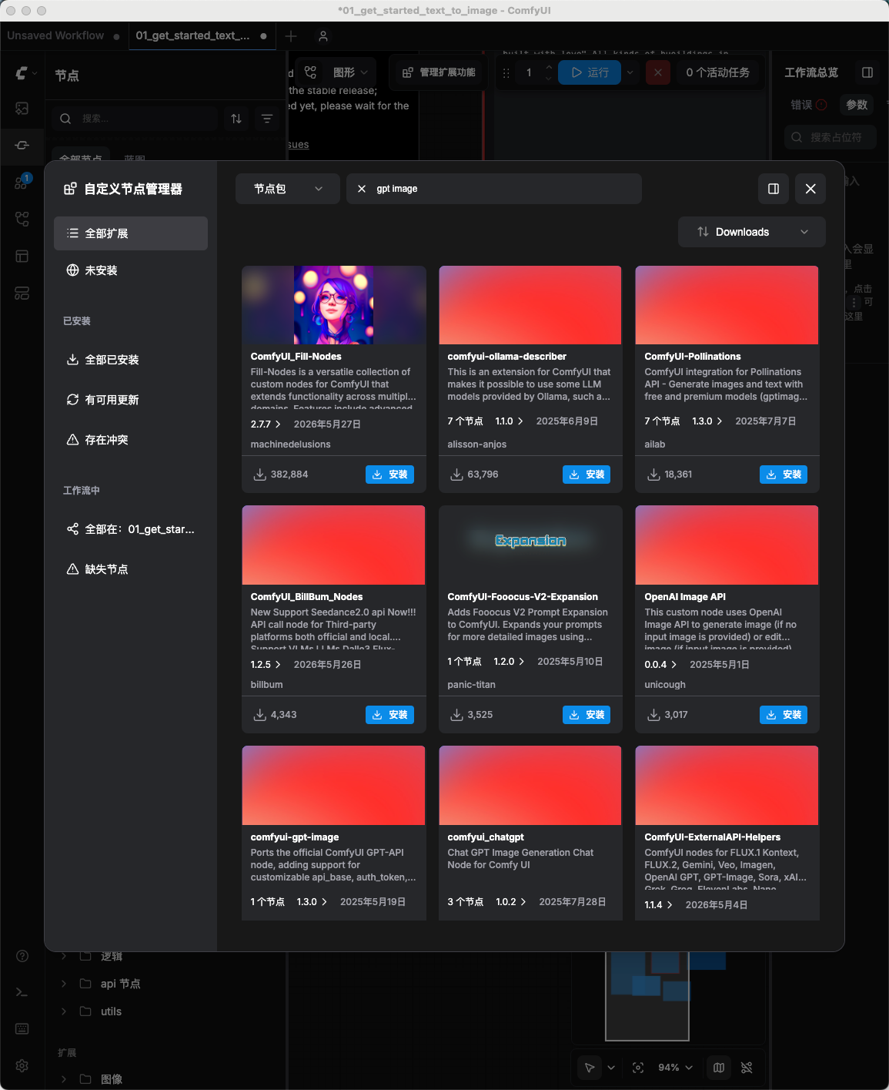Open version 1.1.0 selector for ollama-describer

click(x=509, y=421)
